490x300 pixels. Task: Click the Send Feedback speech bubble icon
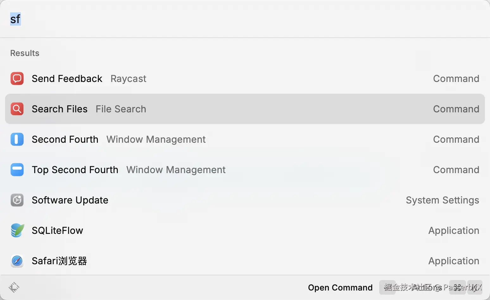[x=17, y=78]
